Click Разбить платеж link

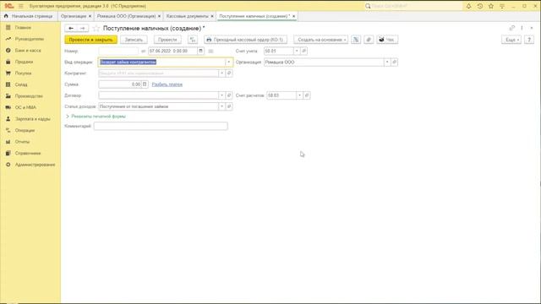coord(167,84)
